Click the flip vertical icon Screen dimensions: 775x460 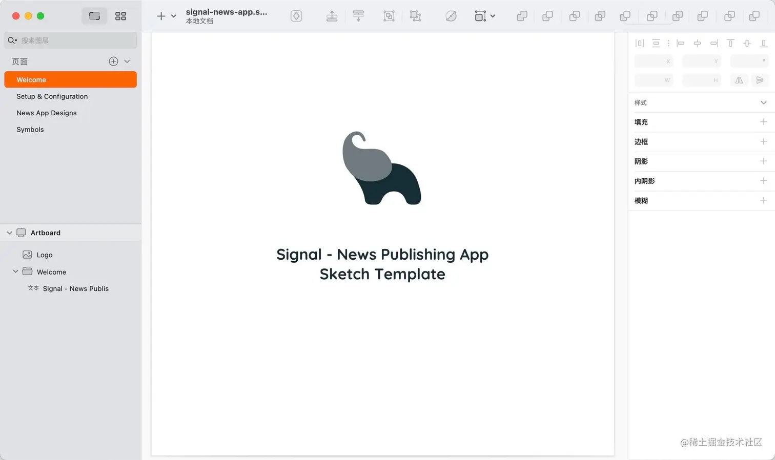click(760, 80)
